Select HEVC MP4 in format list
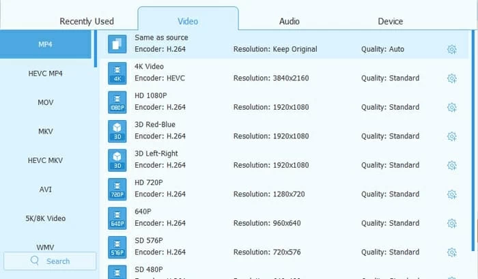 tap(46, 73)
